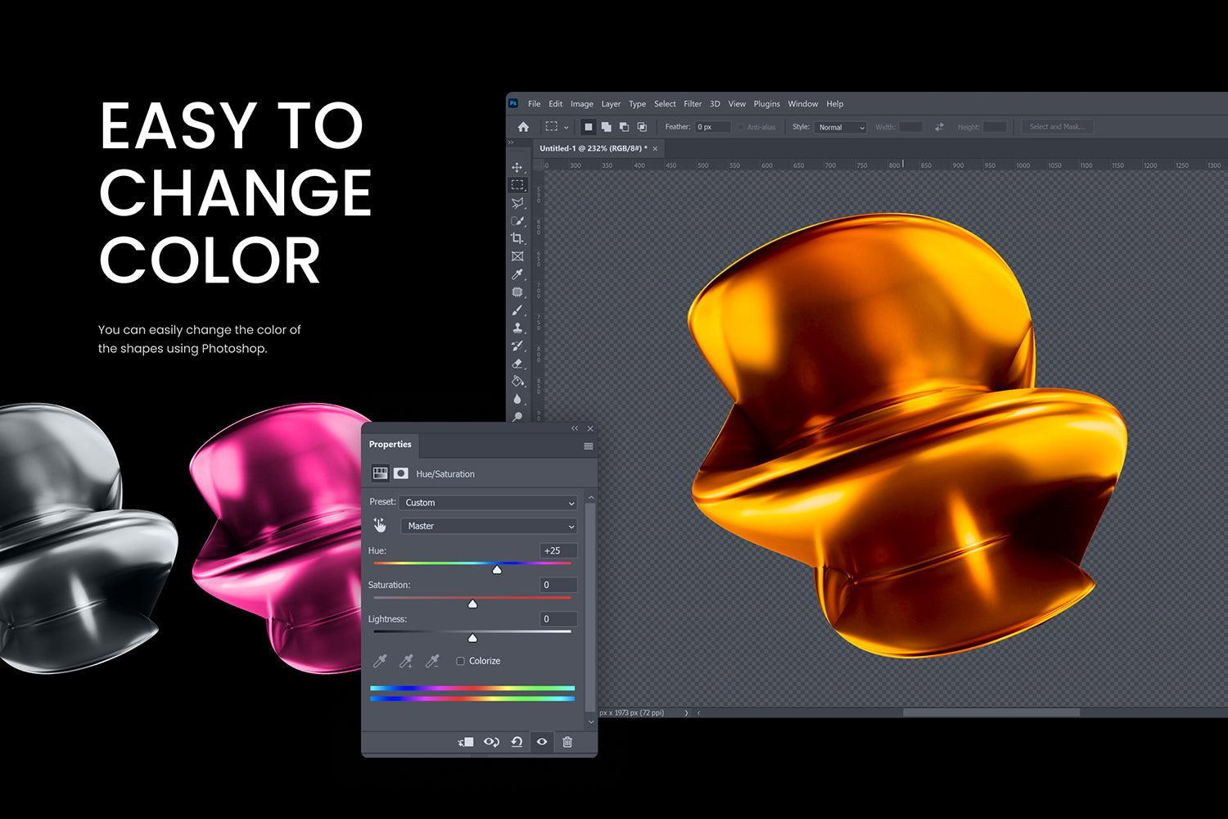Click the Hue value input field
1228x819 pixels.
557,550
